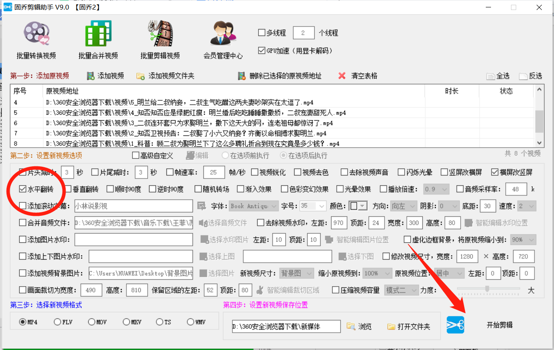The height and width of the screenshot is (350, 554).
Task: Open the 批量合并视频 tool icon
Action: 98,33
